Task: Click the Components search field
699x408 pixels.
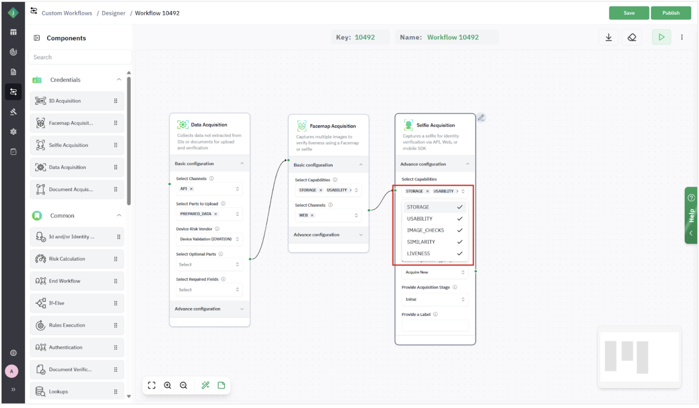Action: (80, 57)
